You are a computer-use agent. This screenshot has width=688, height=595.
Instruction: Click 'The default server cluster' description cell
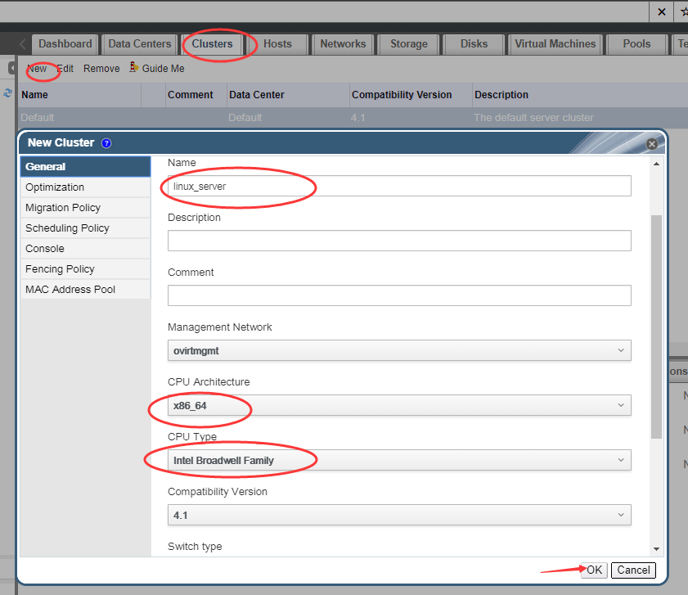tap(533, 118)
